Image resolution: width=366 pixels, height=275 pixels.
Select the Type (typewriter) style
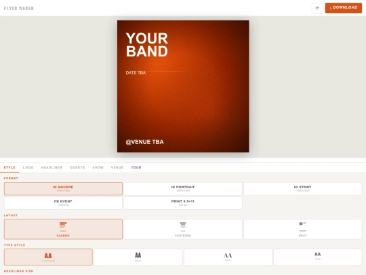tap(318, 257)
